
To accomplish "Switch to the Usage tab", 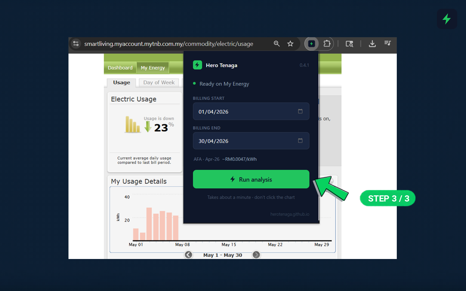I will click(122, 83).
